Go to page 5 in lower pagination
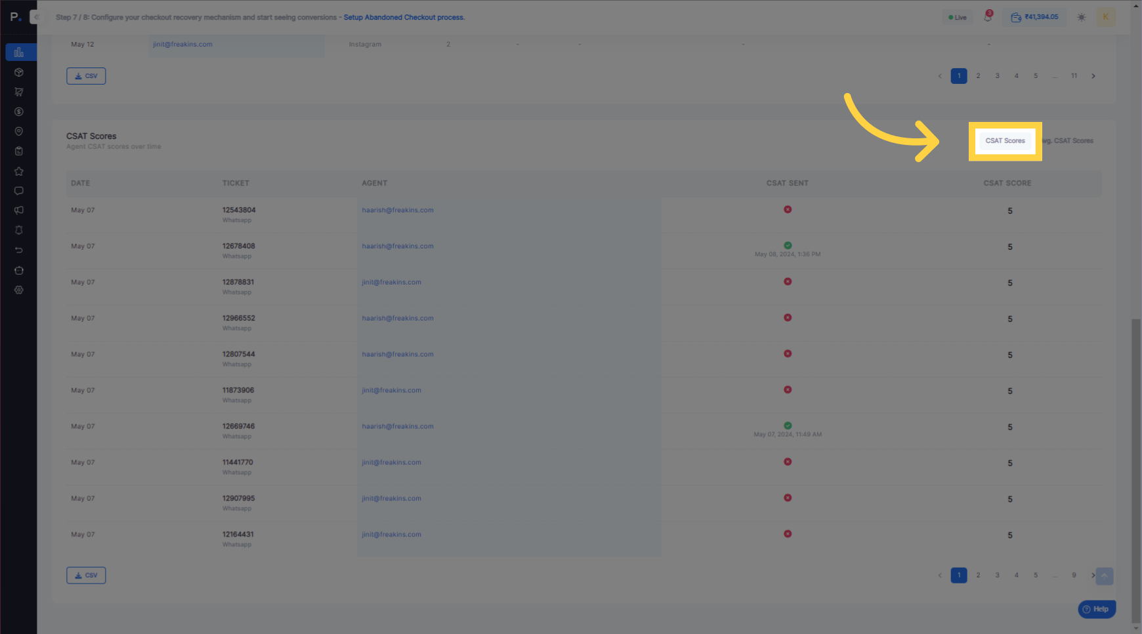 pos(1036,576)
